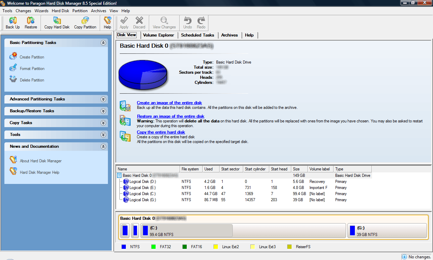Expand the Copy Tasks section
Viewport: 433px width, 260px height.
pos(103,123)
